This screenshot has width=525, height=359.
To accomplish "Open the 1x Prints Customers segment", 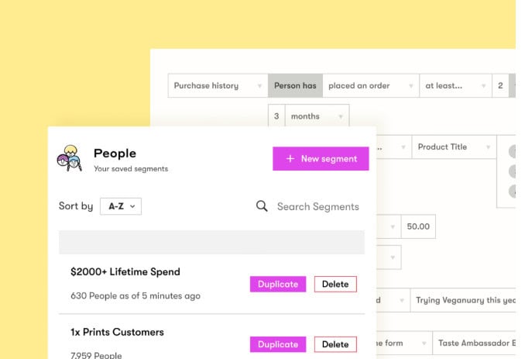I will pos(117,332).
